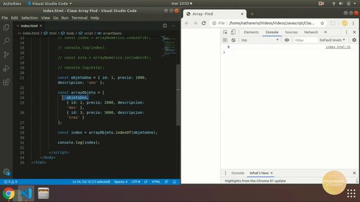Click 'arrayObjeto' in the breadcrumb
The width and height of the screenshot is (360, 202).
coord(112,33)
